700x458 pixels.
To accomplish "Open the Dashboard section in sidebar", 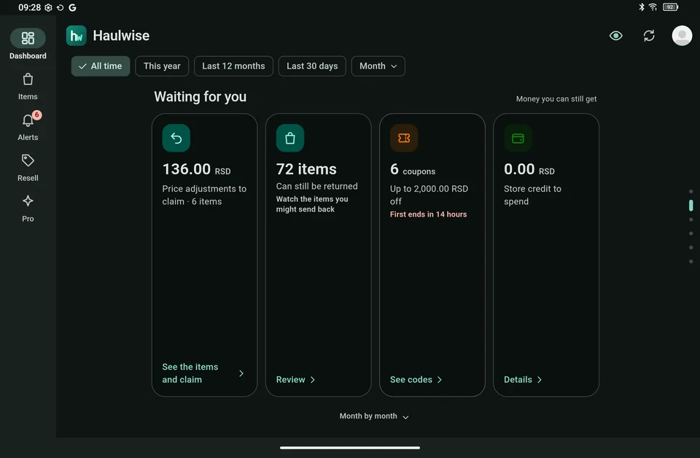I will pos(28,44).
